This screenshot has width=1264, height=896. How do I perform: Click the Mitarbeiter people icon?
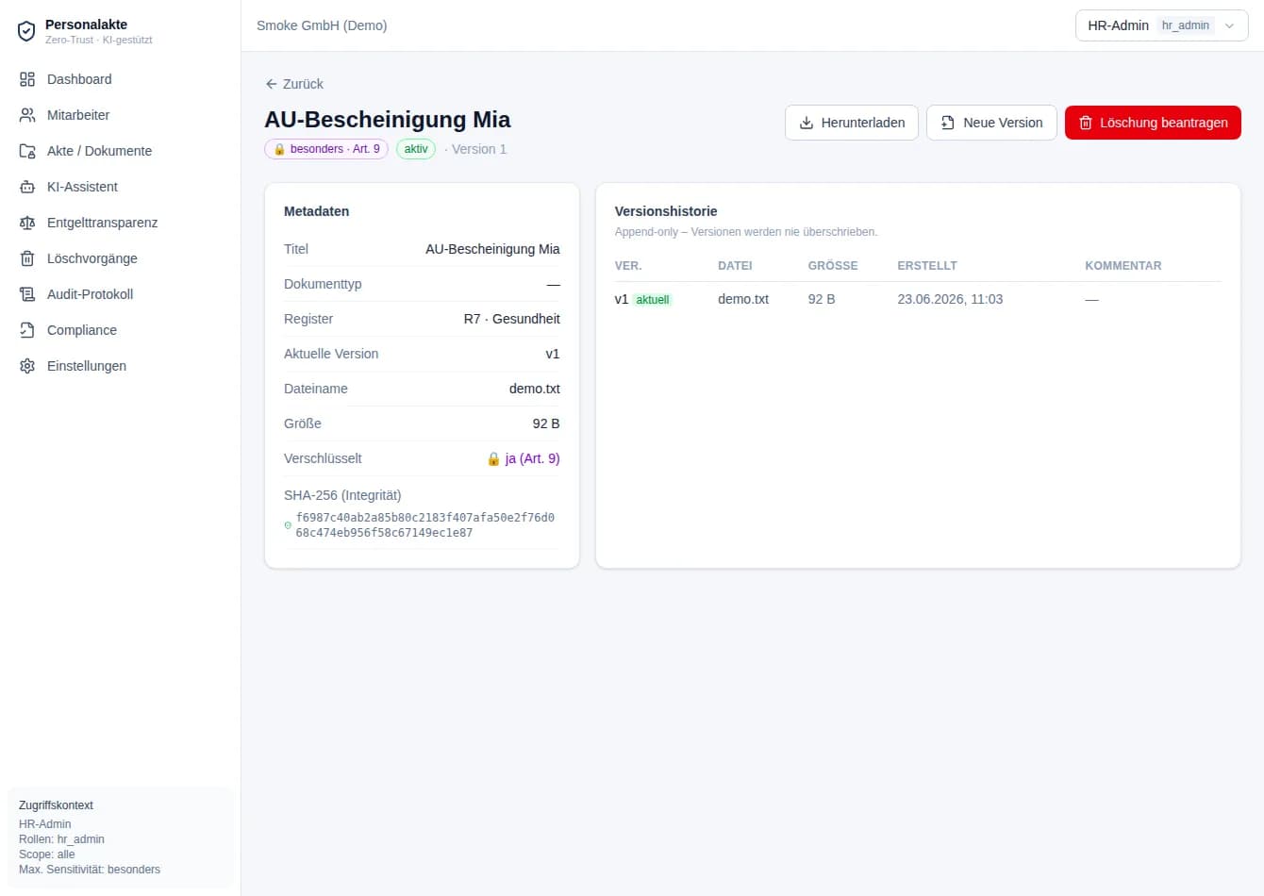click(x=27, y=115)
